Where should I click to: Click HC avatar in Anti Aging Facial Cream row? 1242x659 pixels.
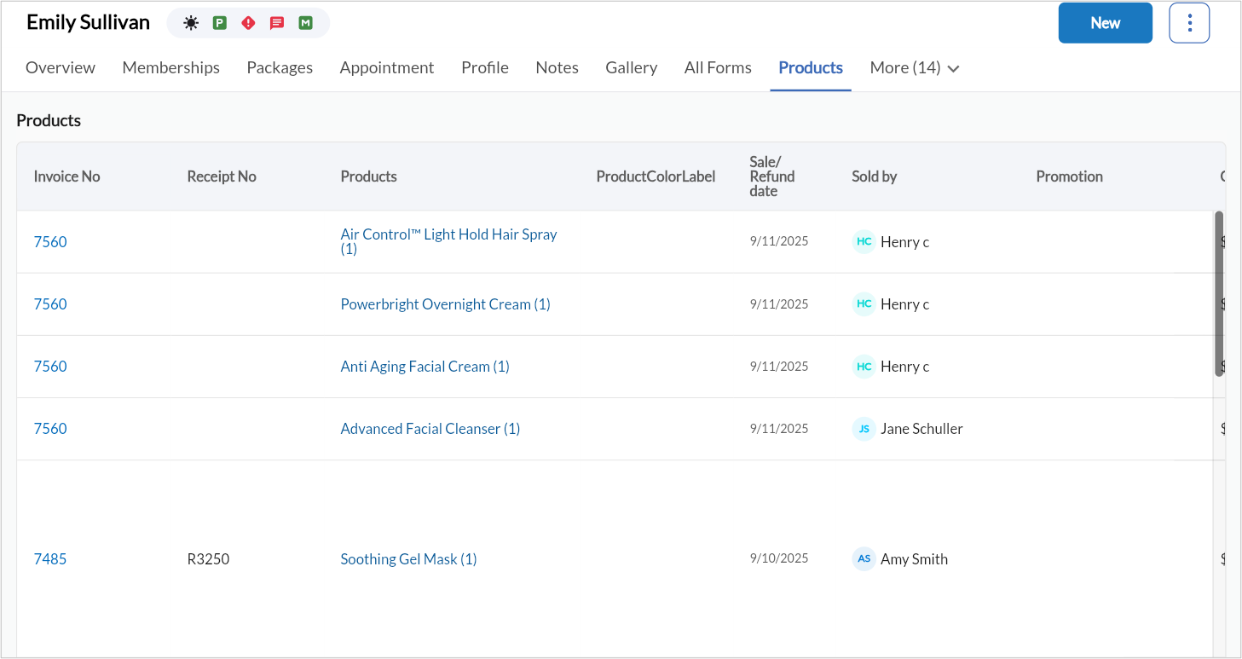864,366
